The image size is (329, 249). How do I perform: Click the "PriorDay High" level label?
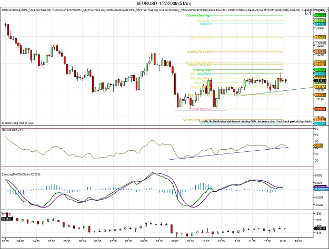pyautogui.click(x=202, y=70)
